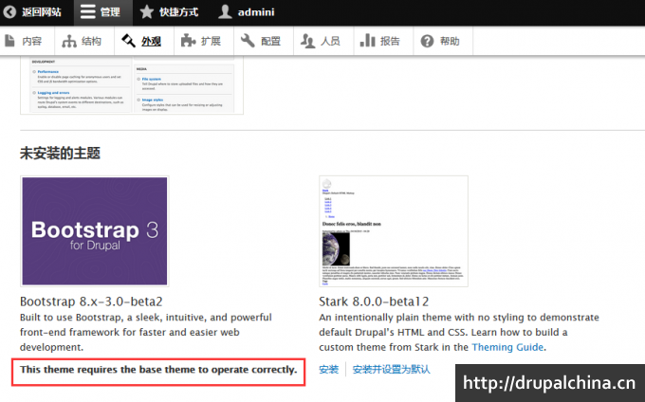The height and width of the screenshot is (402, 645).
Task: Click the 快捷方式 text label
Action: click(178, 12)
